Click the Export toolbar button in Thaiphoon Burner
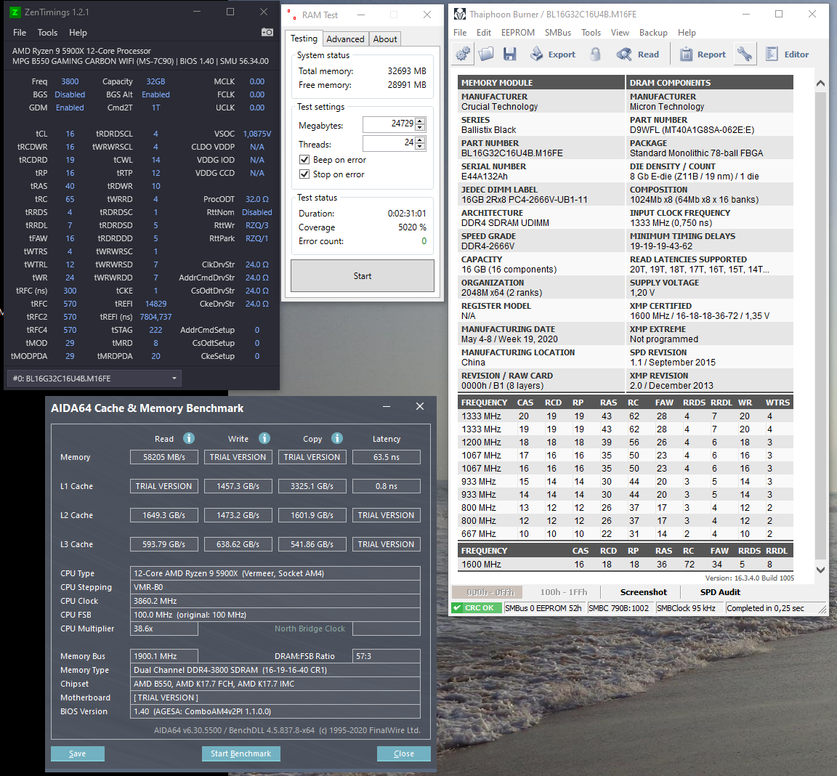Viewport: 837px width, 776px height. tap(552, 54)
